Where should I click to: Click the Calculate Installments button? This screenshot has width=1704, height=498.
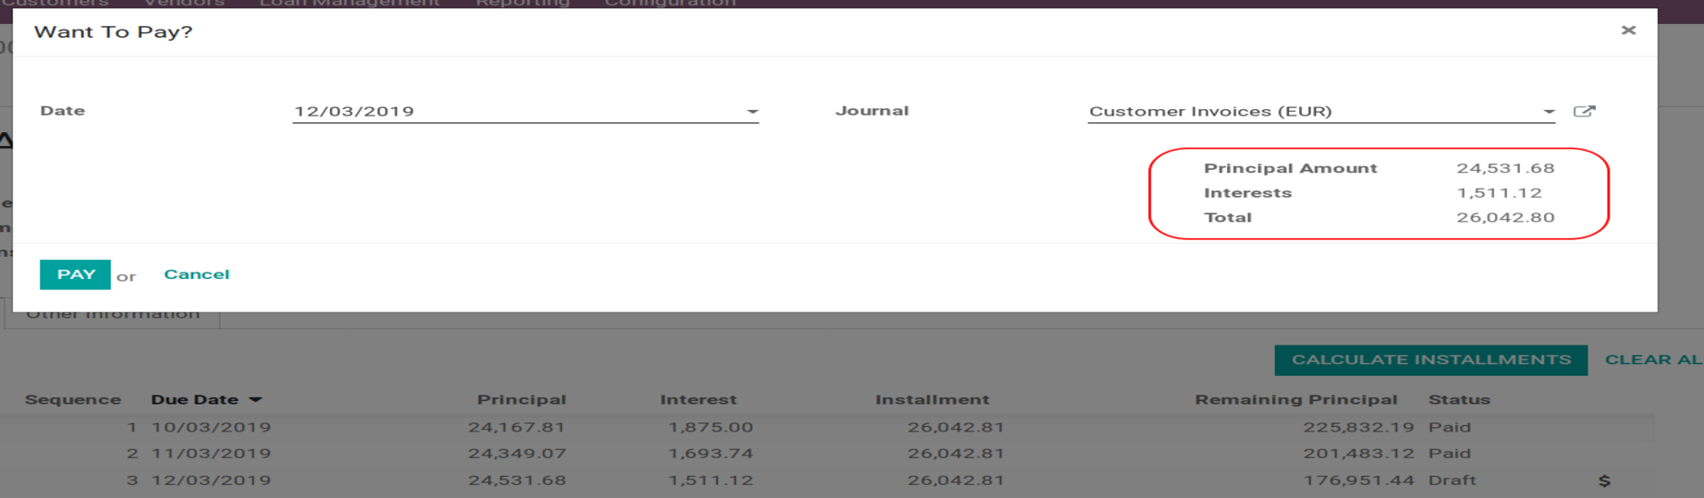[x=1430, y=359]
